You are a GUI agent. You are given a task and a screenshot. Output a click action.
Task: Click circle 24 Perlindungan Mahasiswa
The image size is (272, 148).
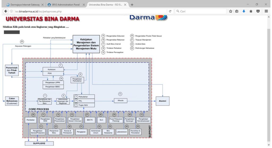(132, 48)
